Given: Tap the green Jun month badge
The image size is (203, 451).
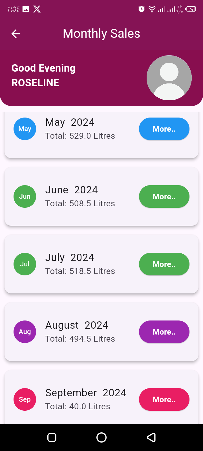Looking at the screenshot, I should 25,196.
